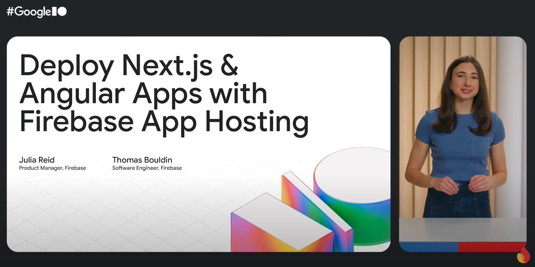Click 'Software Engineer, Firebase' subtitle
535x267 pixels.
click(x=147, y=168)
